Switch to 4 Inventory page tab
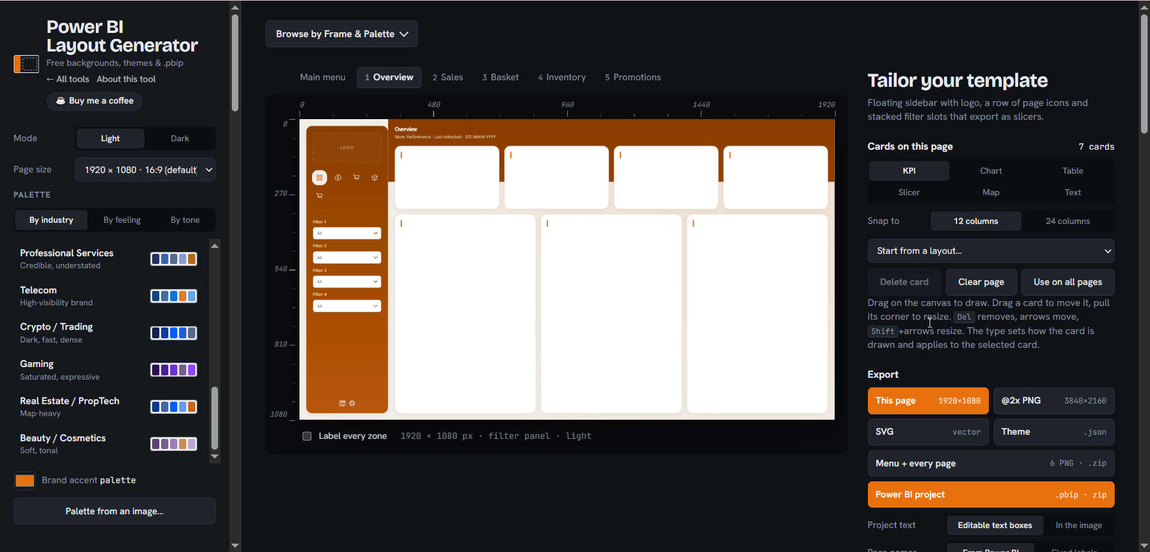 point(562,77)
